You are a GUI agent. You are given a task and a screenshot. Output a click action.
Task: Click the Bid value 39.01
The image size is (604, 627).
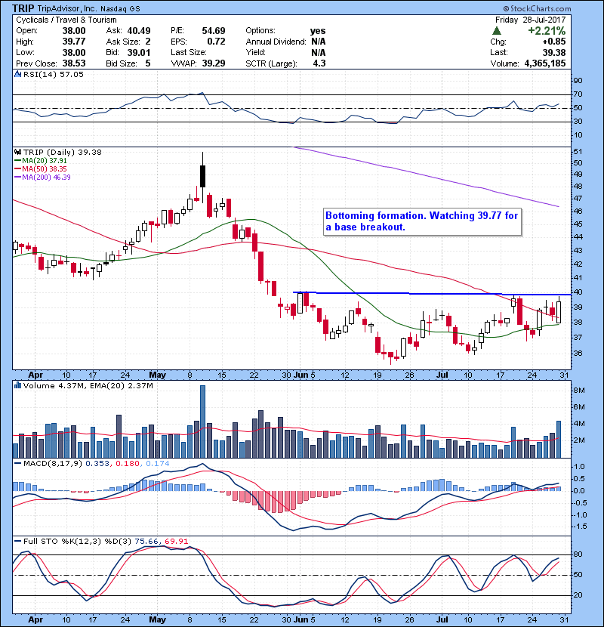tap(139, 52)
